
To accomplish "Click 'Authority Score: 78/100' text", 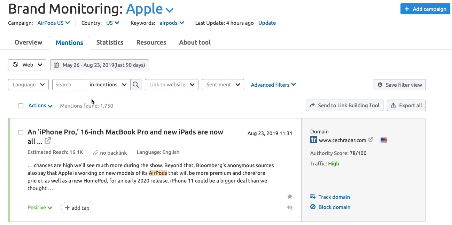I will point(338,153).
